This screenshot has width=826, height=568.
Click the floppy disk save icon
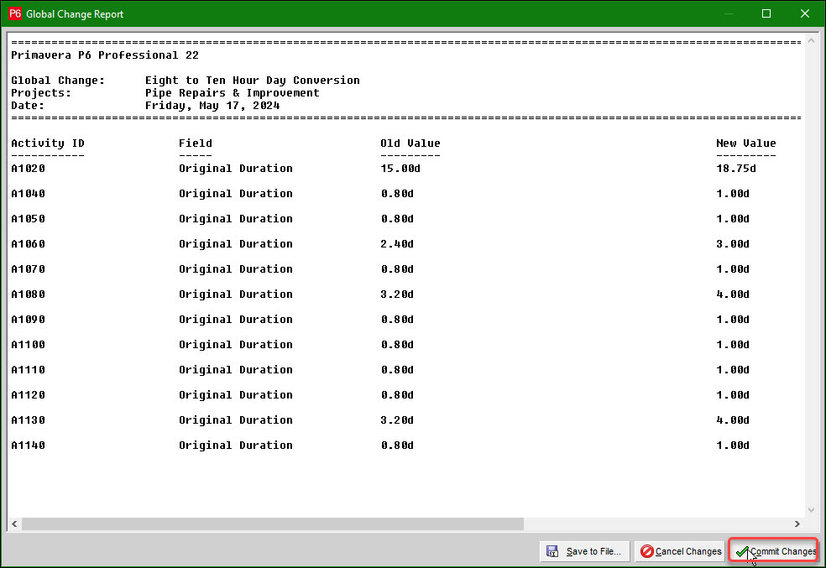click(x=552, y=551)
